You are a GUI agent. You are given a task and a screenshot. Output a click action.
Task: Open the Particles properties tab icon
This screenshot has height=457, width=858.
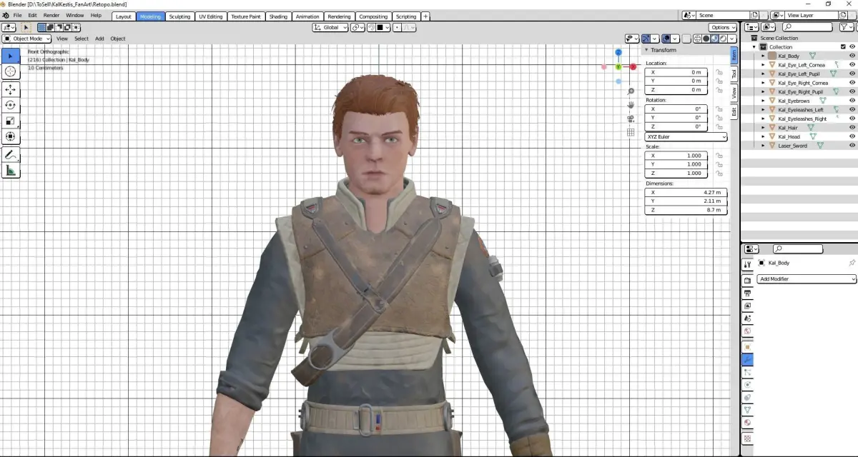pyautogui.click(x=747, y=373)
